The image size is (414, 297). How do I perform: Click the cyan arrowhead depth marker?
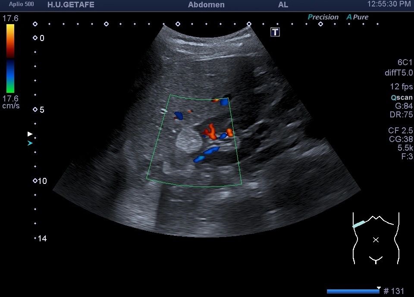(30, 143)
